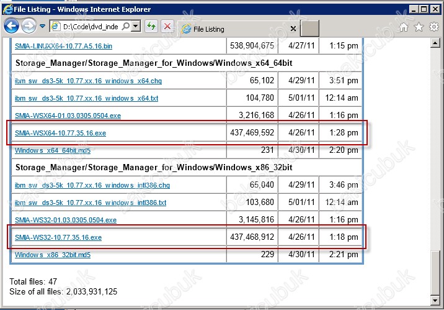Open SMIA-LINUXX64-10.77.A5.16.bin link

pos(63,46)
